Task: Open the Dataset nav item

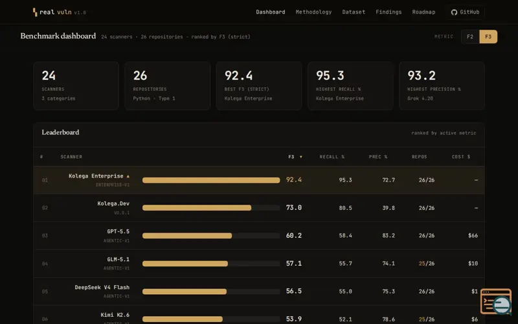Action: point(354,12)
